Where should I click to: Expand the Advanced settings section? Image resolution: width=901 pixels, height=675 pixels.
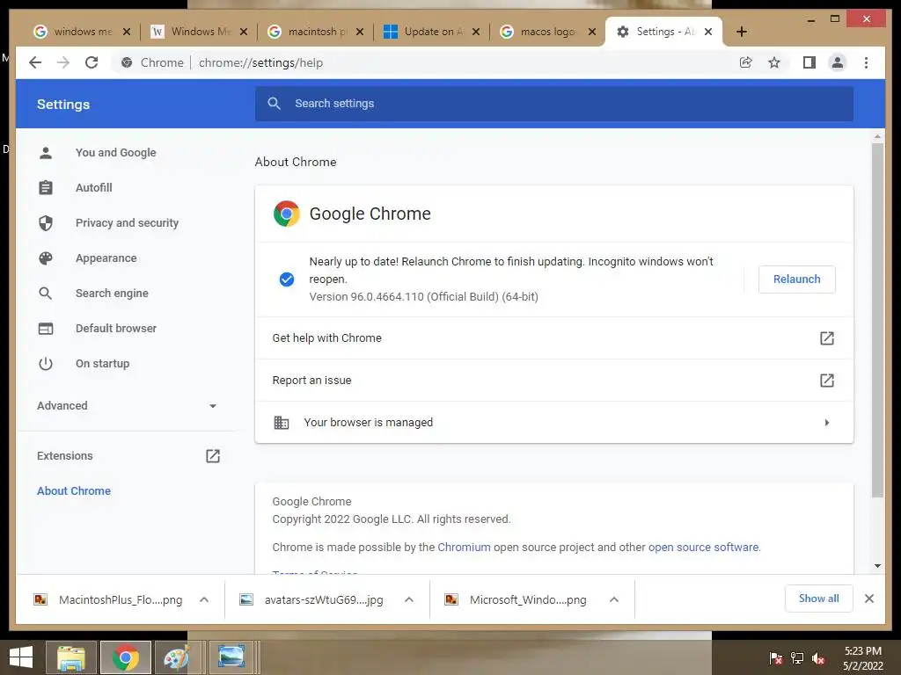[128, 406]
